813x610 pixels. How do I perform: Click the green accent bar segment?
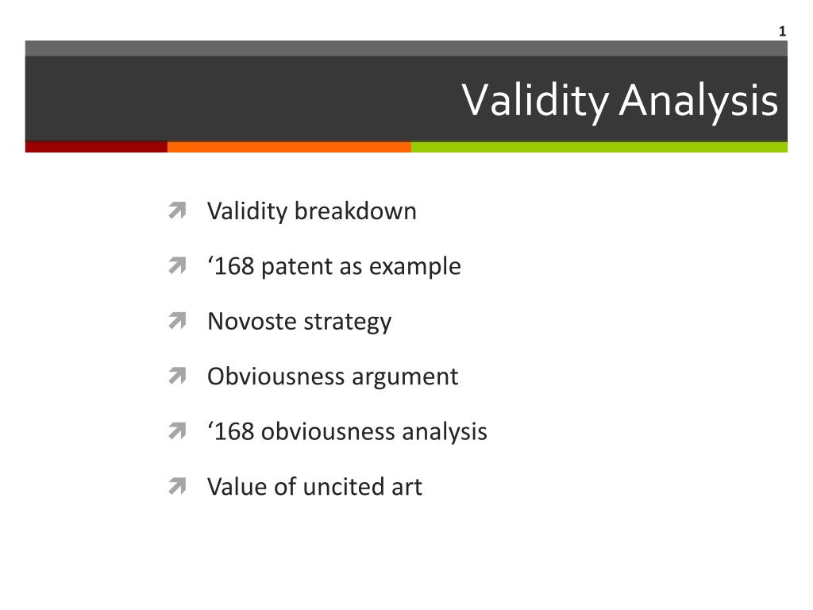pyautogui.click(x=599, y=147)
